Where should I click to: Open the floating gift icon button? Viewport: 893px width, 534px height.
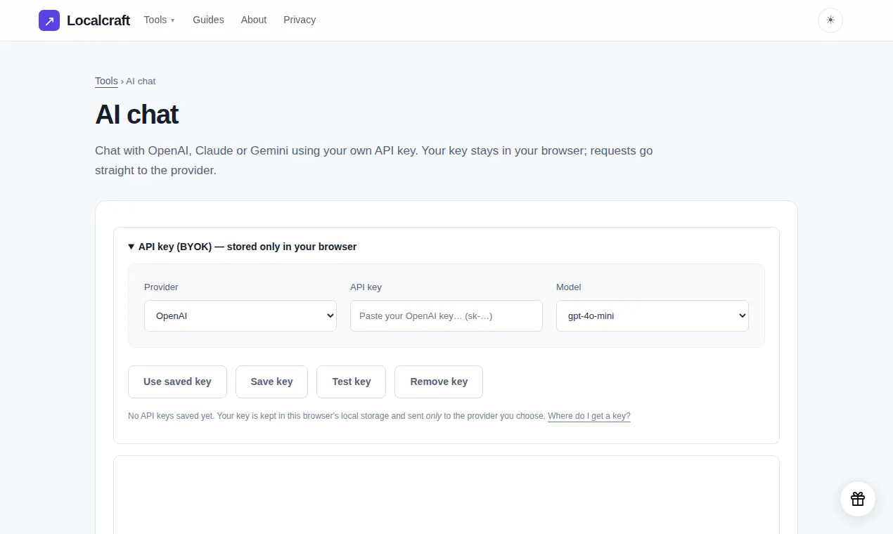point(858,499)
